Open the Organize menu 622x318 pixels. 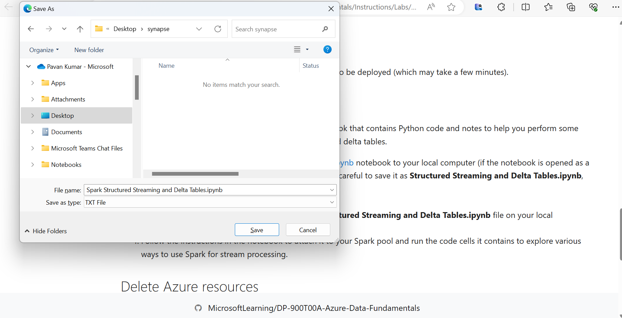click(x=44, y=50)
